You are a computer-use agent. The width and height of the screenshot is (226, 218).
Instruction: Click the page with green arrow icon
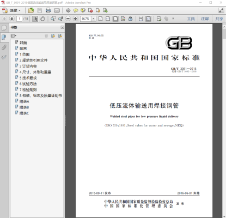[x=105, y=10]
